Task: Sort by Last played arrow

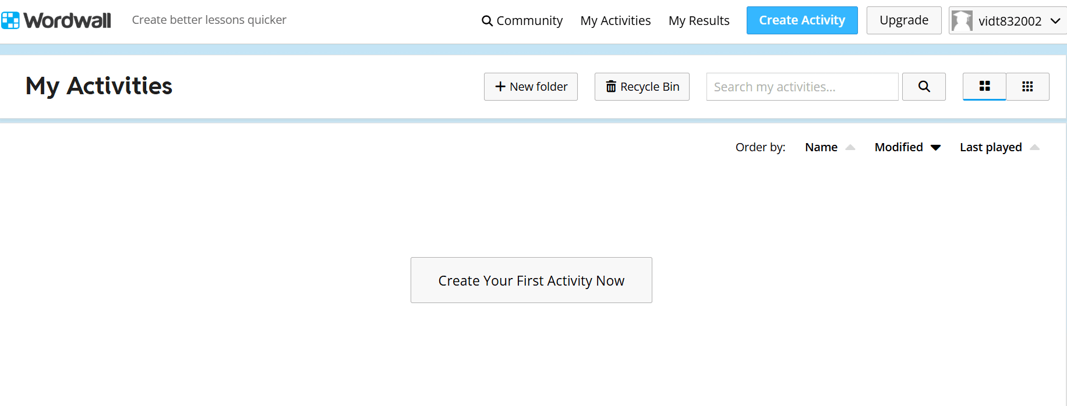Action: pos(1034,147)
